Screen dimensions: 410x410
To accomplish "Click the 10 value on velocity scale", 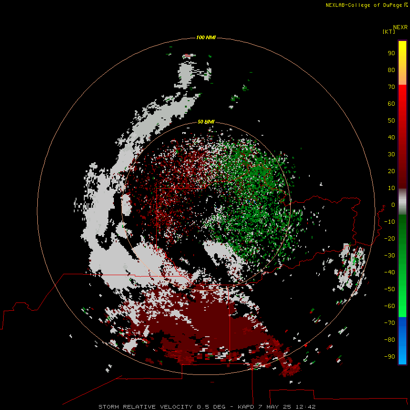I will coord(391,188).
